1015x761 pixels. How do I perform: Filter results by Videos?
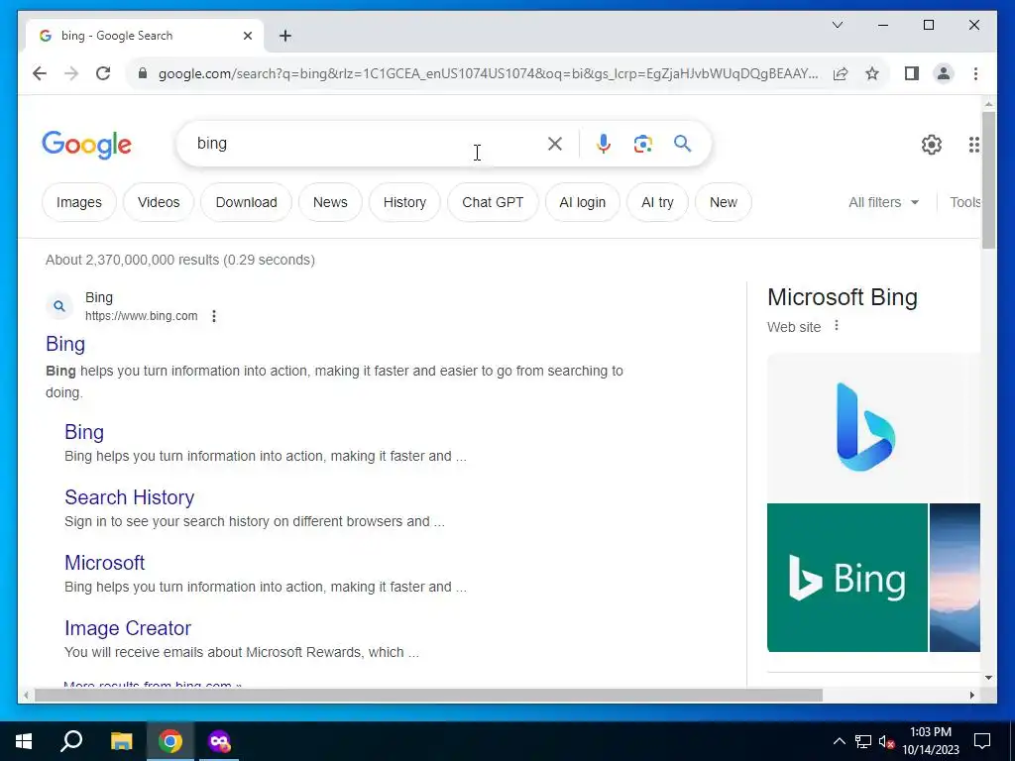point(159,202)
